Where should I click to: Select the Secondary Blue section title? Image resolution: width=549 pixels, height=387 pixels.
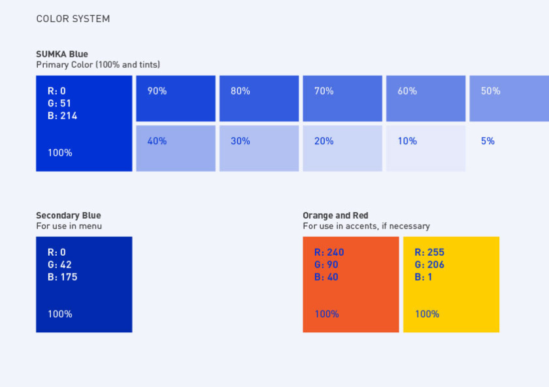pos(69,215)
